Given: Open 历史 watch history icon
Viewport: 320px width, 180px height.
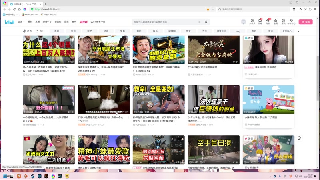Looking at the screenshot, I should pyautogui.click(x=284, y=22).
